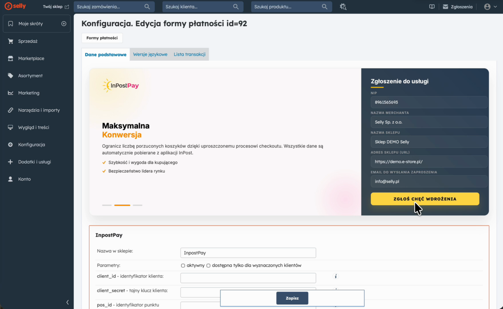Click the client_id input field

[x=248, y=278]
